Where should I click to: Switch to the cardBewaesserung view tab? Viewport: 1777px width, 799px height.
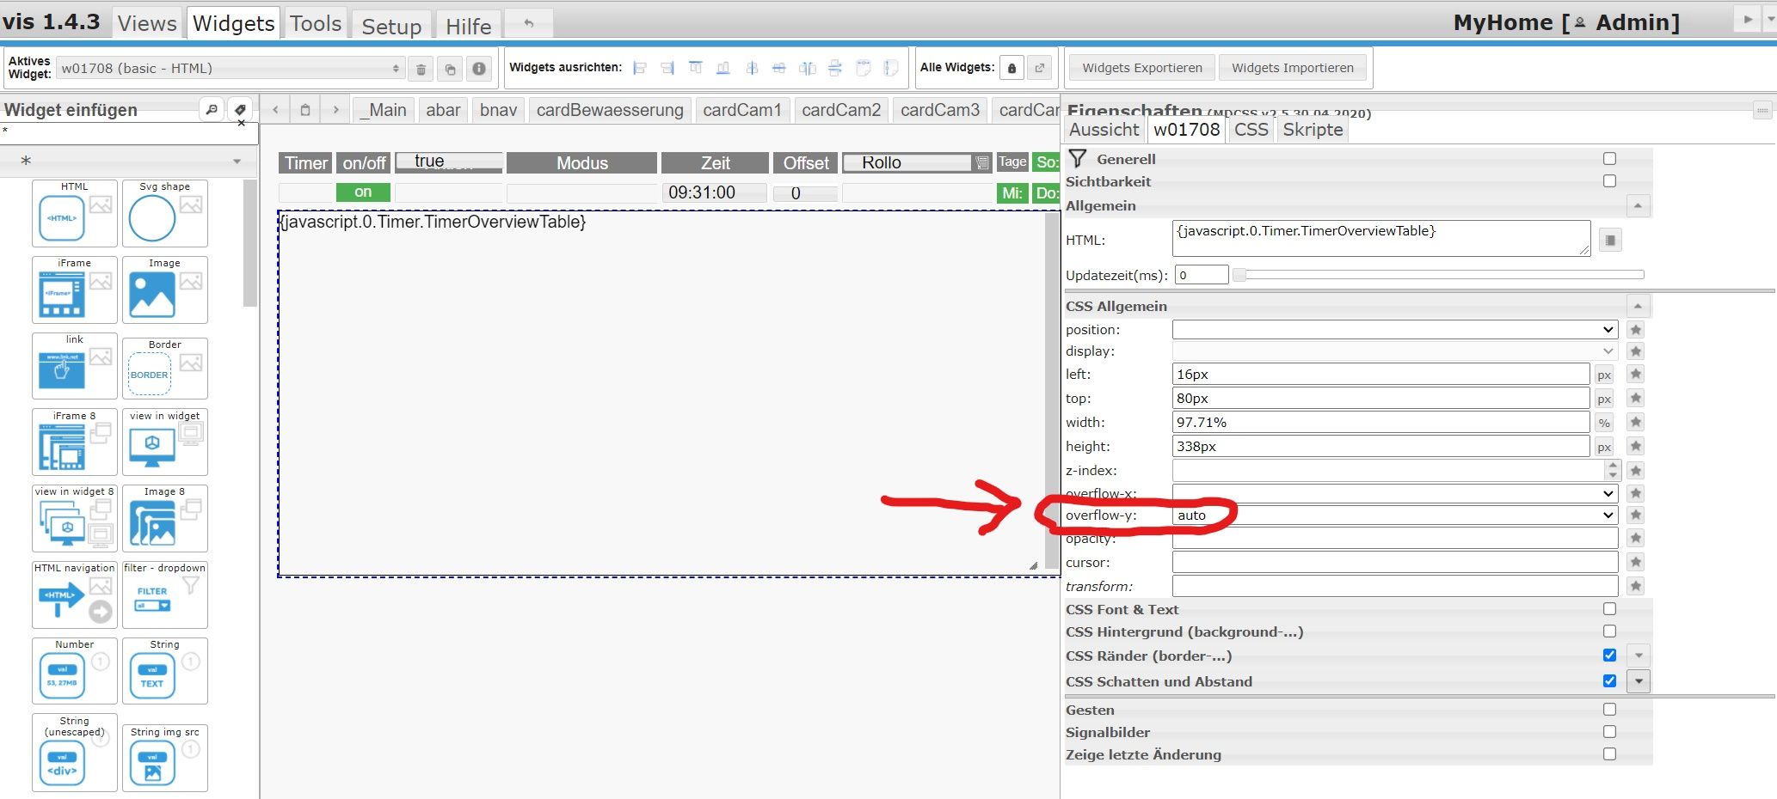610,110
